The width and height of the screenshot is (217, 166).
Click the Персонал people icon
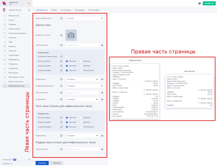[x=5, y=51]
